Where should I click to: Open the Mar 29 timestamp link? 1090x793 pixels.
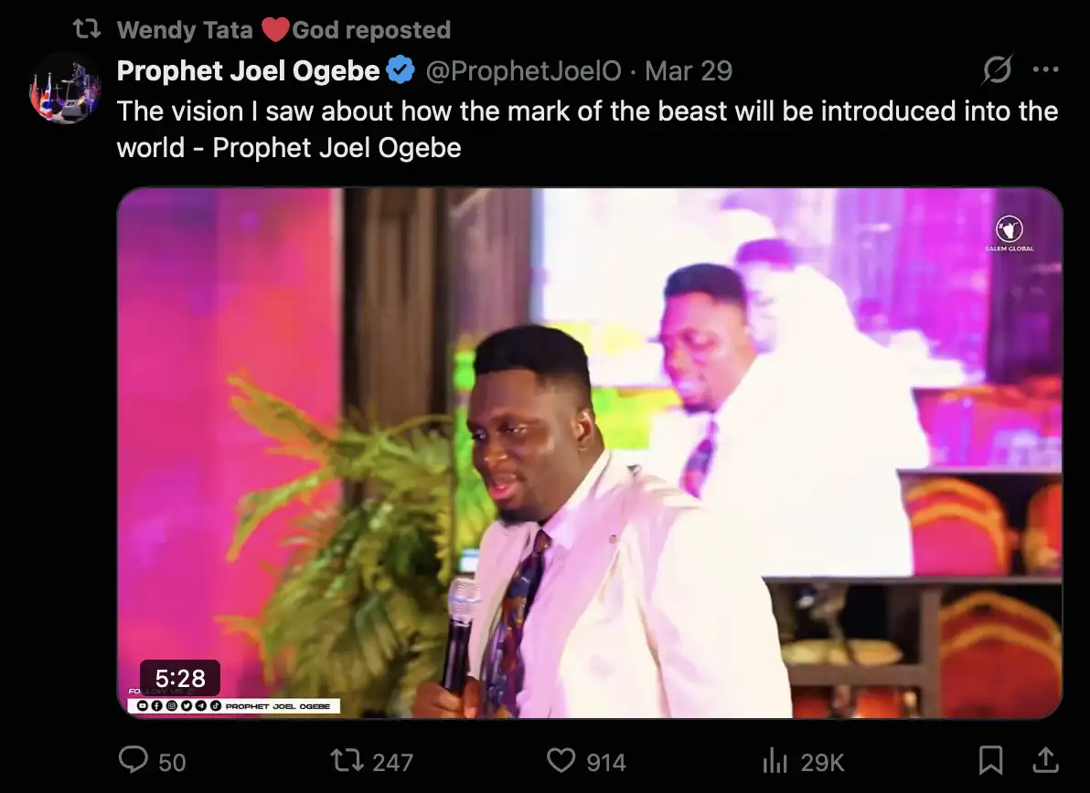tap(689, 70)
